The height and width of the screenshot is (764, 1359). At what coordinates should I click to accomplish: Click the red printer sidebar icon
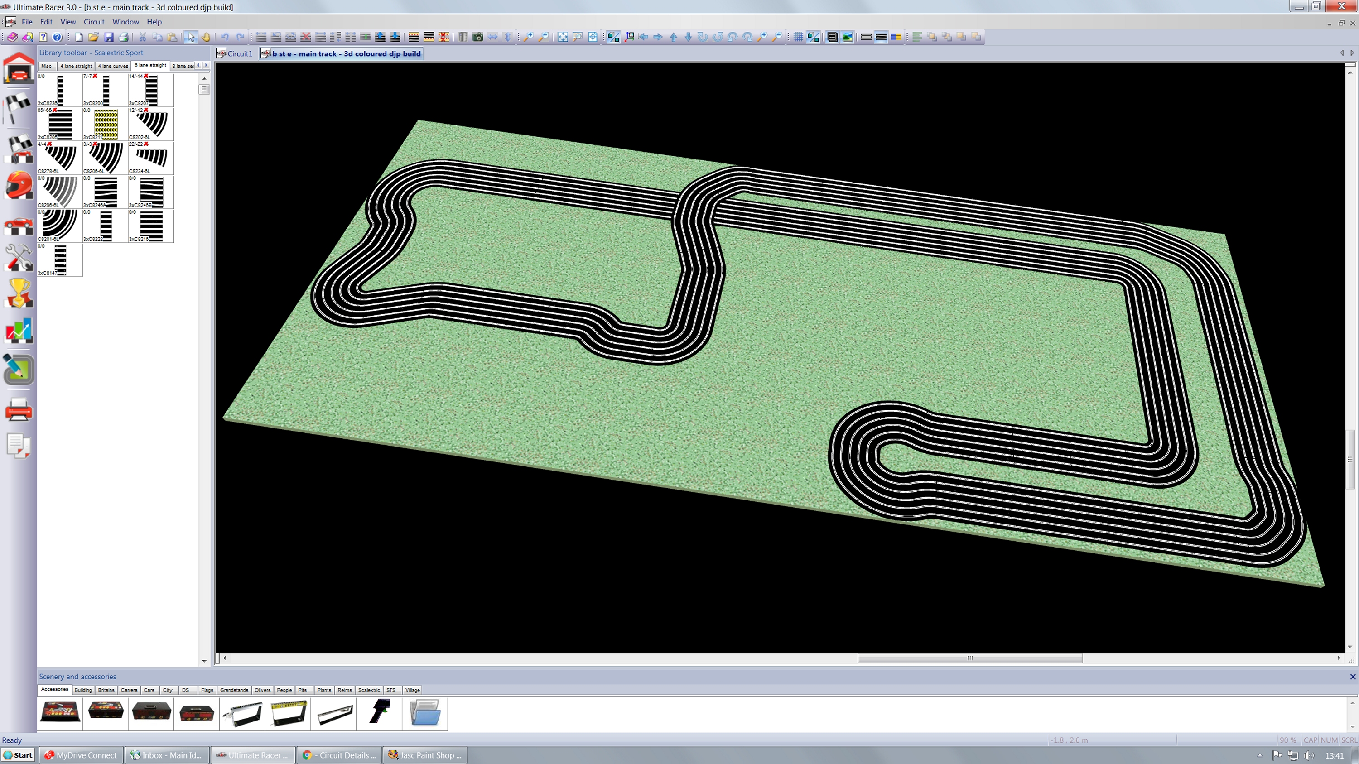coord(19,410)
